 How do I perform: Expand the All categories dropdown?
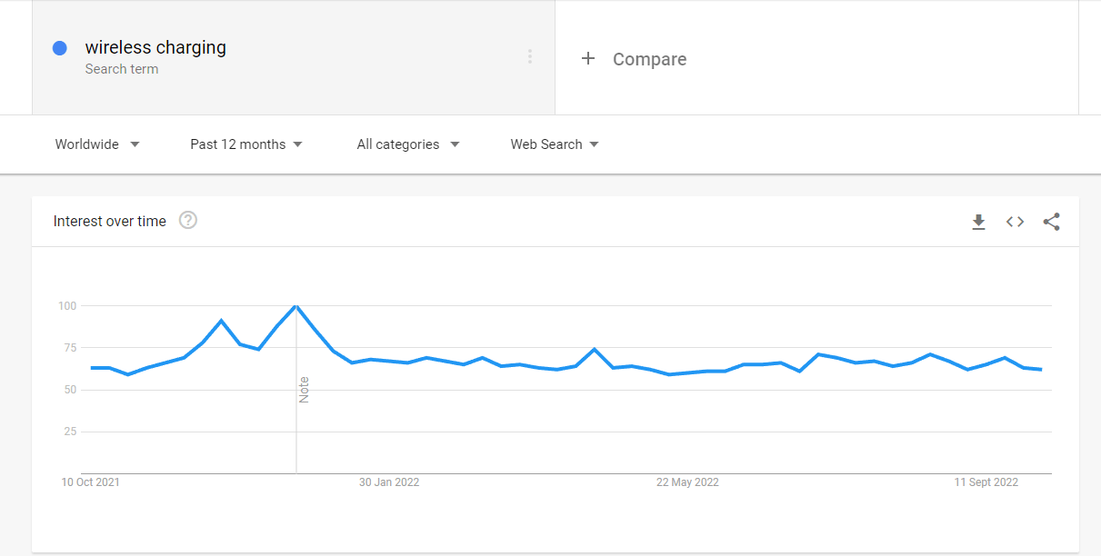408,144
